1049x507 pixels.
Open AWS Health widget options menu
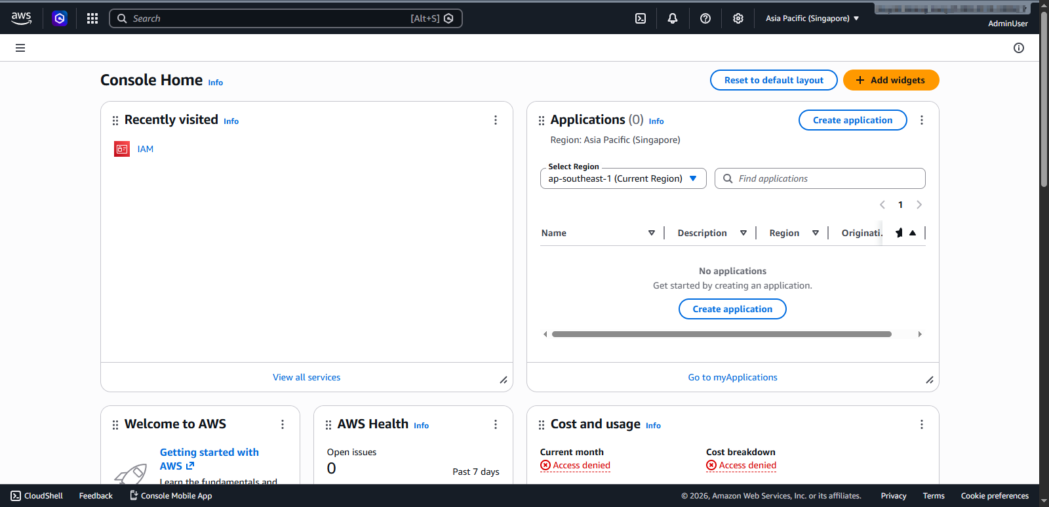[496, 424]
